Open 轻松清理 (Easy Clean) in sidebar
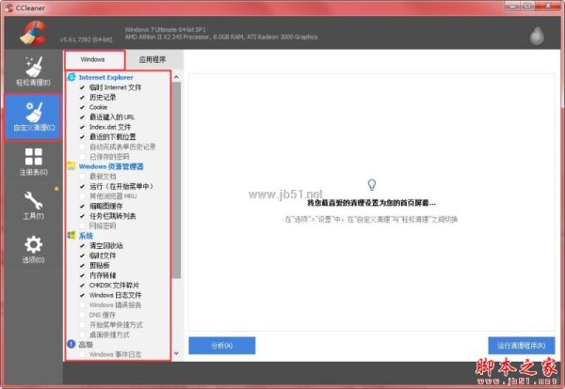 click(33, 70)
